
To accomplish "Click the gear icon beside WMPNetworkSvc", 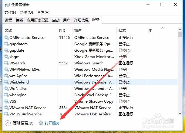I will click(6, 69).
